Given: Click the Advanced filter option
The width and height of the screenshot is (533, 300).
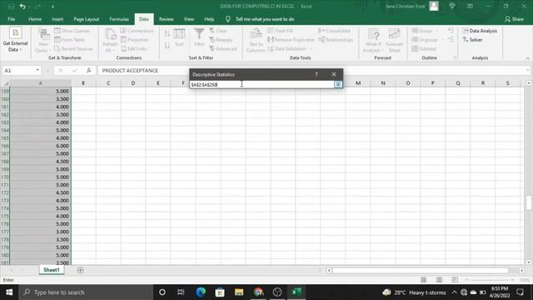Looking at the screenshot, I should [223, 48].
